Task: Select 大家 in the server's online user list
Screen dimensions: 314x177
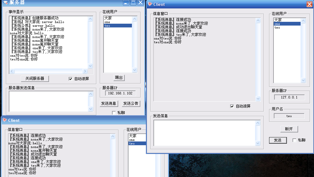Action: pos(108,18)
